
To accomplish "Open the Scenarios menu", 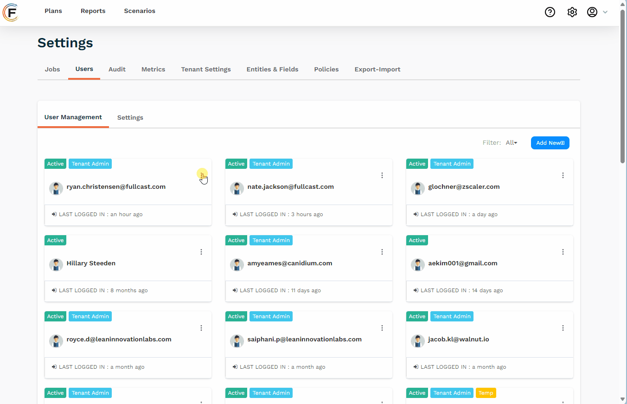I will 140,11.
